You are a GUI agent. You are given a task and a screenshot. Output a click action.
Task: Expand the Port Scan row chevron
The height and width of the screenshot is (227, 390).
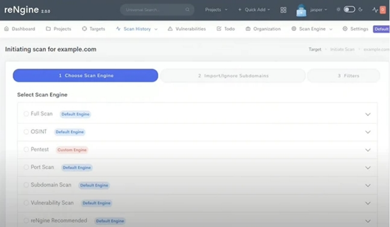pyautogui.click(x=368, y=168)
